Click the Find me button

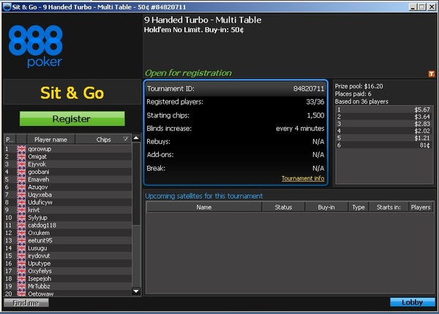[x=26, y=303]
